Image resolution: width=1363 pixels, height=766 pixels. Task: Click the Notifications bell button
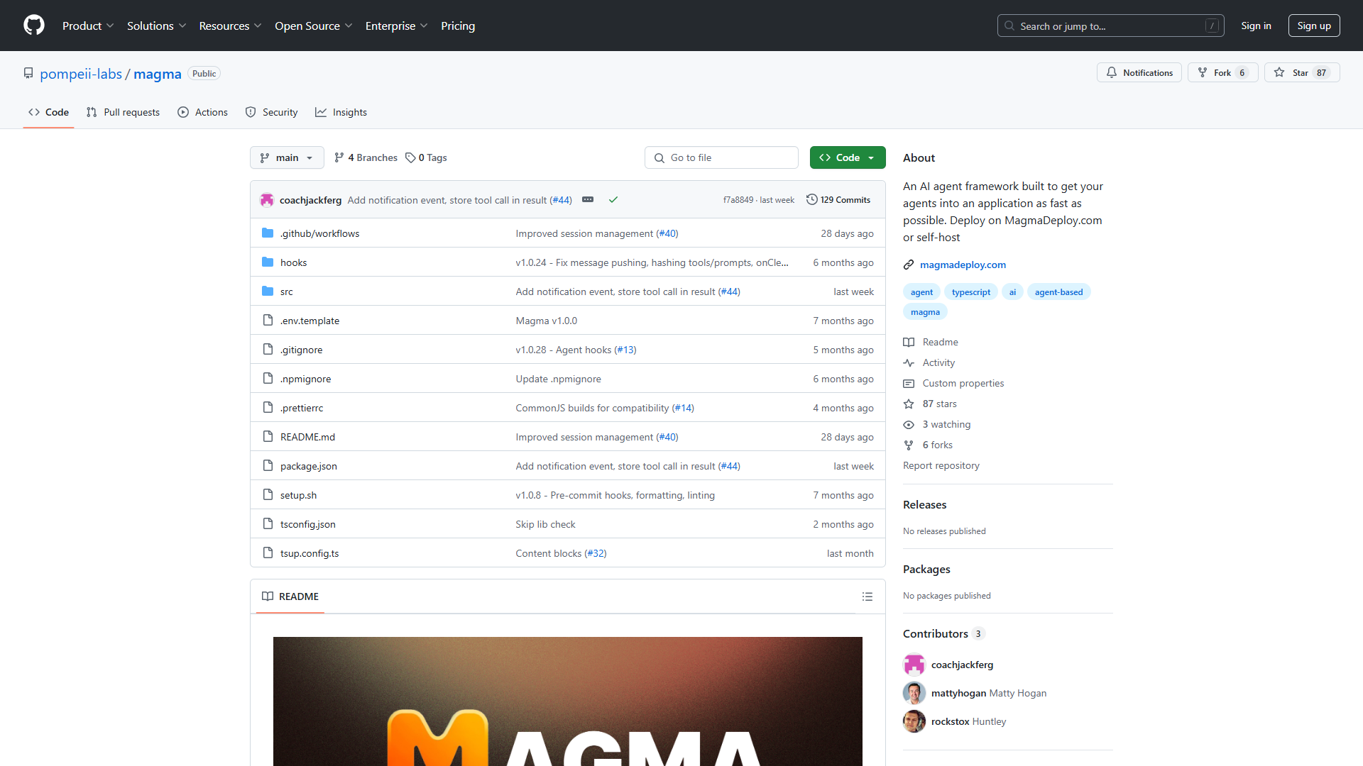(1139, 72)
